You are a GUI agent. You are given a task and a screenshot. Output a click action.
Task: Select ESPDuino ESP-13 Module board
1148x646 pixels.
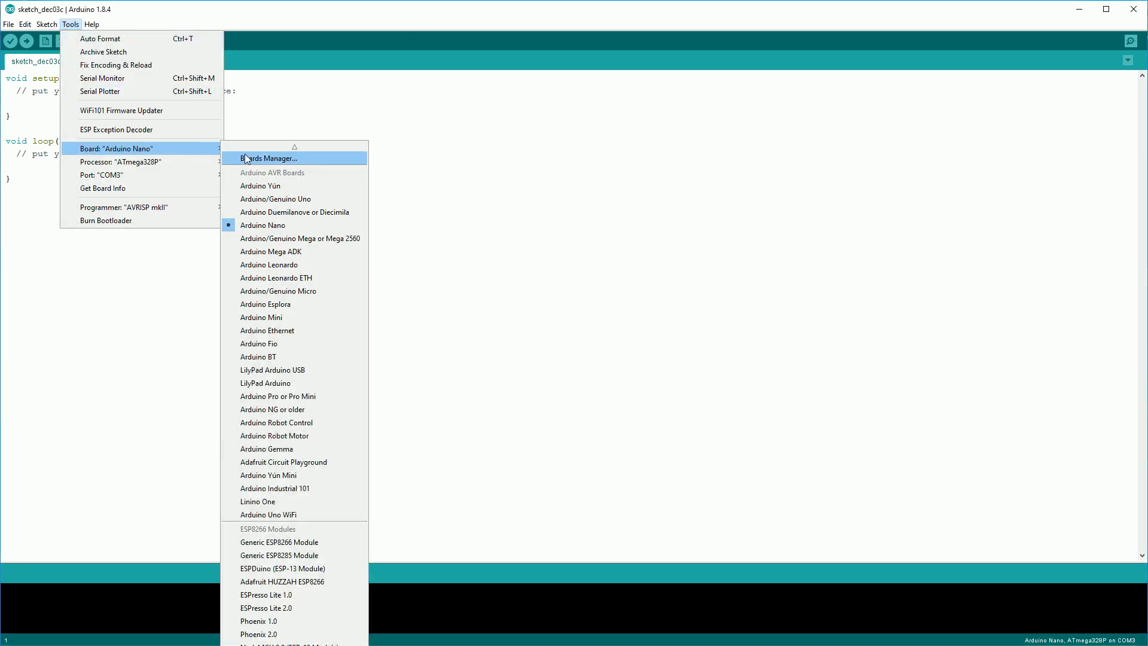pyautogui.click(x=282, y=568)
